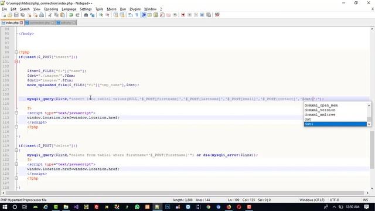Image resolution: width=375 pixels, height=211 pixels.
Task: Collapse the php fold at line 115
Action: click(x=16, y=127)
